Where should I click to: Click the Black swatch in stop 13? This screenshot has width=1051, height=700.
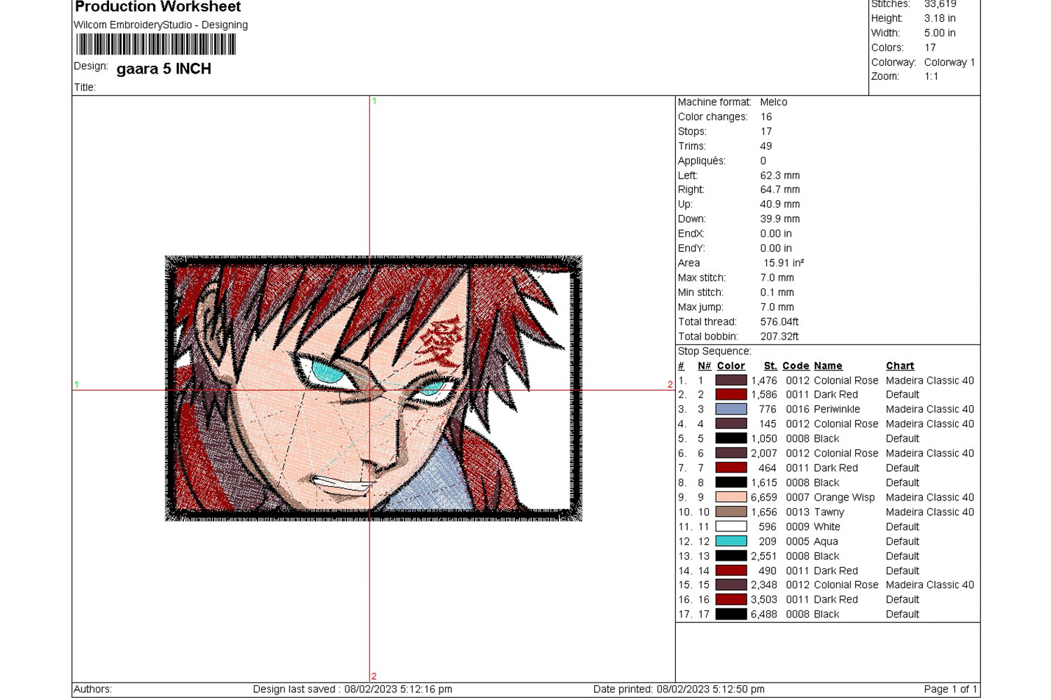click(x=731, y=556)
